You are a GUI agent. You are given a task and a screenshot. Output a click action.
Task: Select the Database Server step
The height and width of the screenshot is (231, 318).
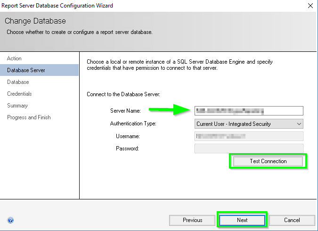click(26, 70)
